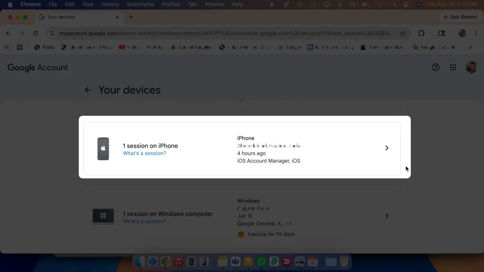The width and height of the screenshot is (484, 272).
Task: Click the Windows computer device icon
Action: coord(103,216)
